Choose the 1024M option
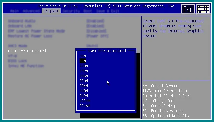Viewport: 214px width, 122px height. click(x=85, y=101)
